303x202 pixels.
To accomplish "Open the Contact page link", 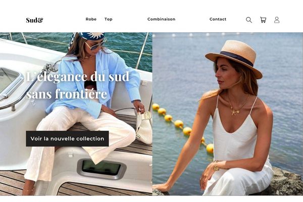I will coord(218,19).
